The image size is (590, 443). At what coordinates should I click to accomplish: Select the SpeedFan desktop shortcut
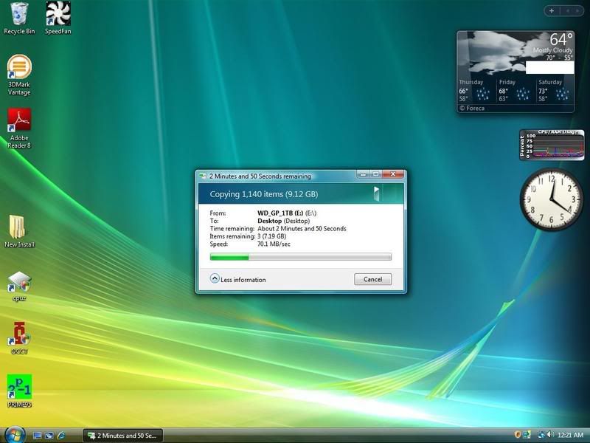[x=58, y=18]
